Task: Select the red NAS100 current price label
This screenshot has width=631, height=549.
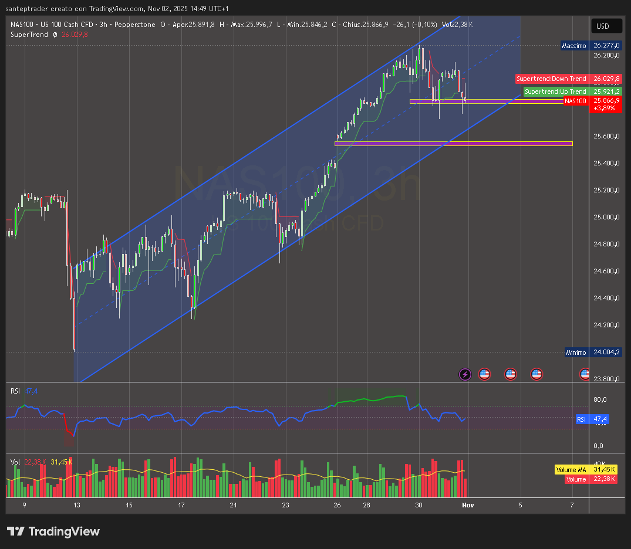Action: 575,101
